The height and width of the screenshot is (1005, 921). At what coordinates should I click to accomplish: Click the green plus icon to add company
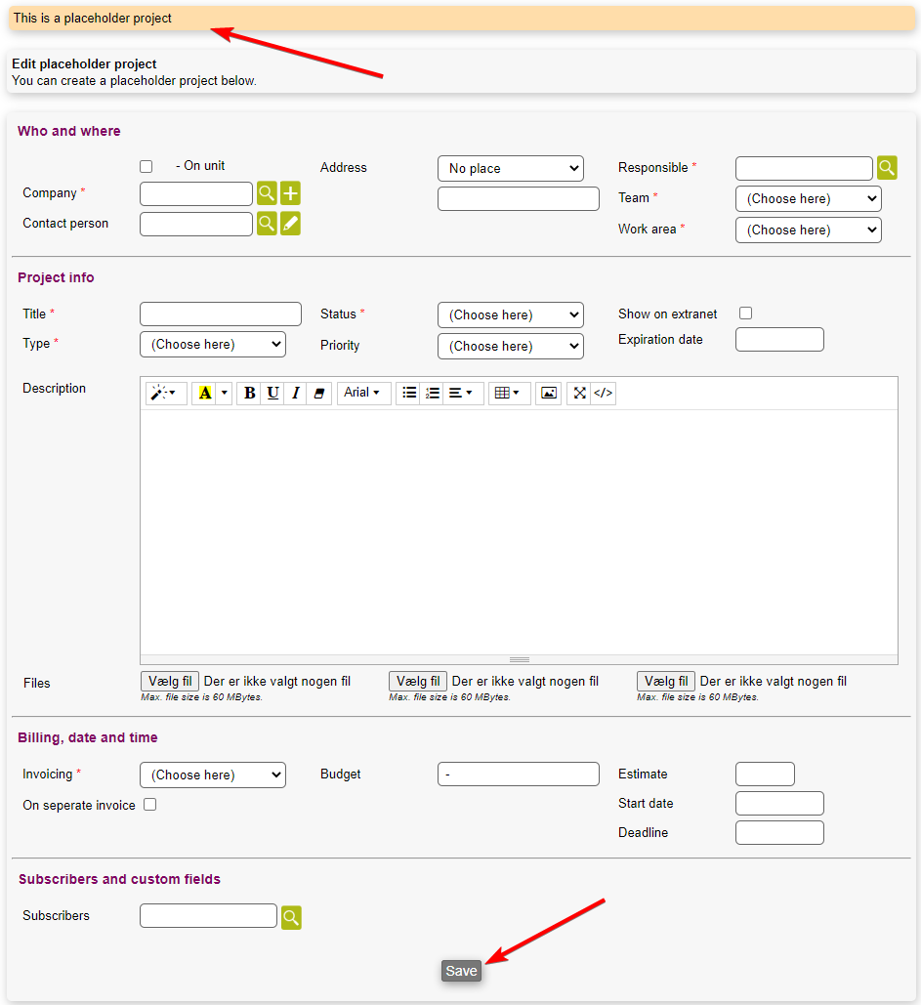click(290, 193)
